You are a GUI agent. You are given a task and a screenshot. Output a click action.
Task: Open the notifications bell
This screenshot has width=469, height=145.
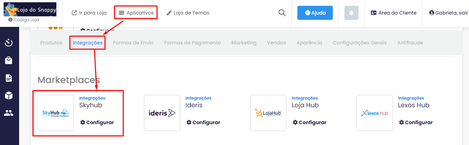(x=351, y=13)
